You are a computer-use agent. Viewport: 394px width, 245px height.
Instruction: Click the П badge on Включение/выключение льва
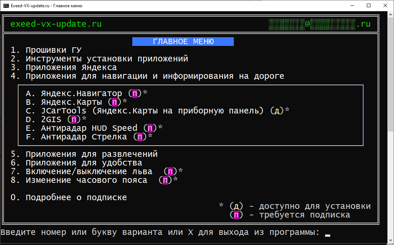click(x=170, y=172)
